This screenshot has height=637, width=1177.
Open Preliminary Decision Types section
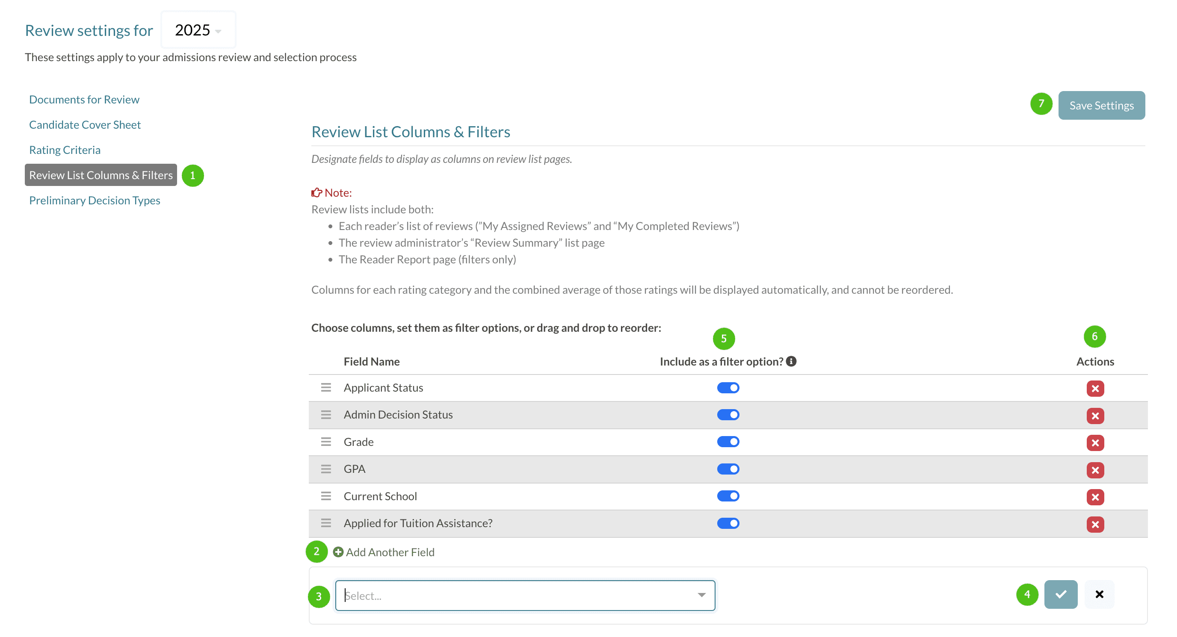pyautogui.click(x=95, y=201)
